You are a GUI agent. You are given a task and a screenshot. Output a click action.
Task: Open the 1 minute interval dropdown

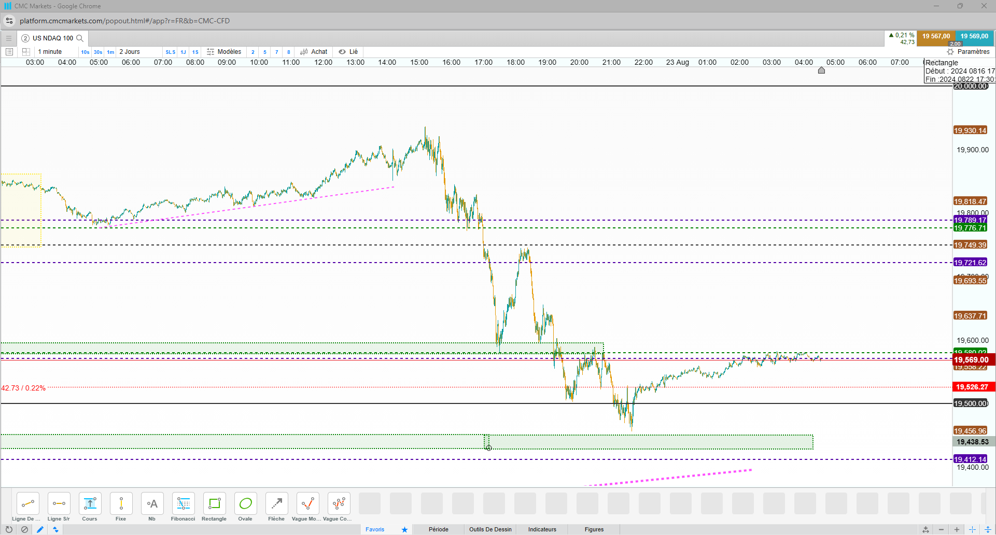coord(50,52)
